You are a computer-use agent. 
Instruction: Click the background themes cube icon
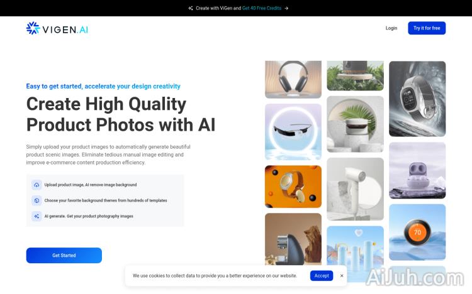(37, 200)
